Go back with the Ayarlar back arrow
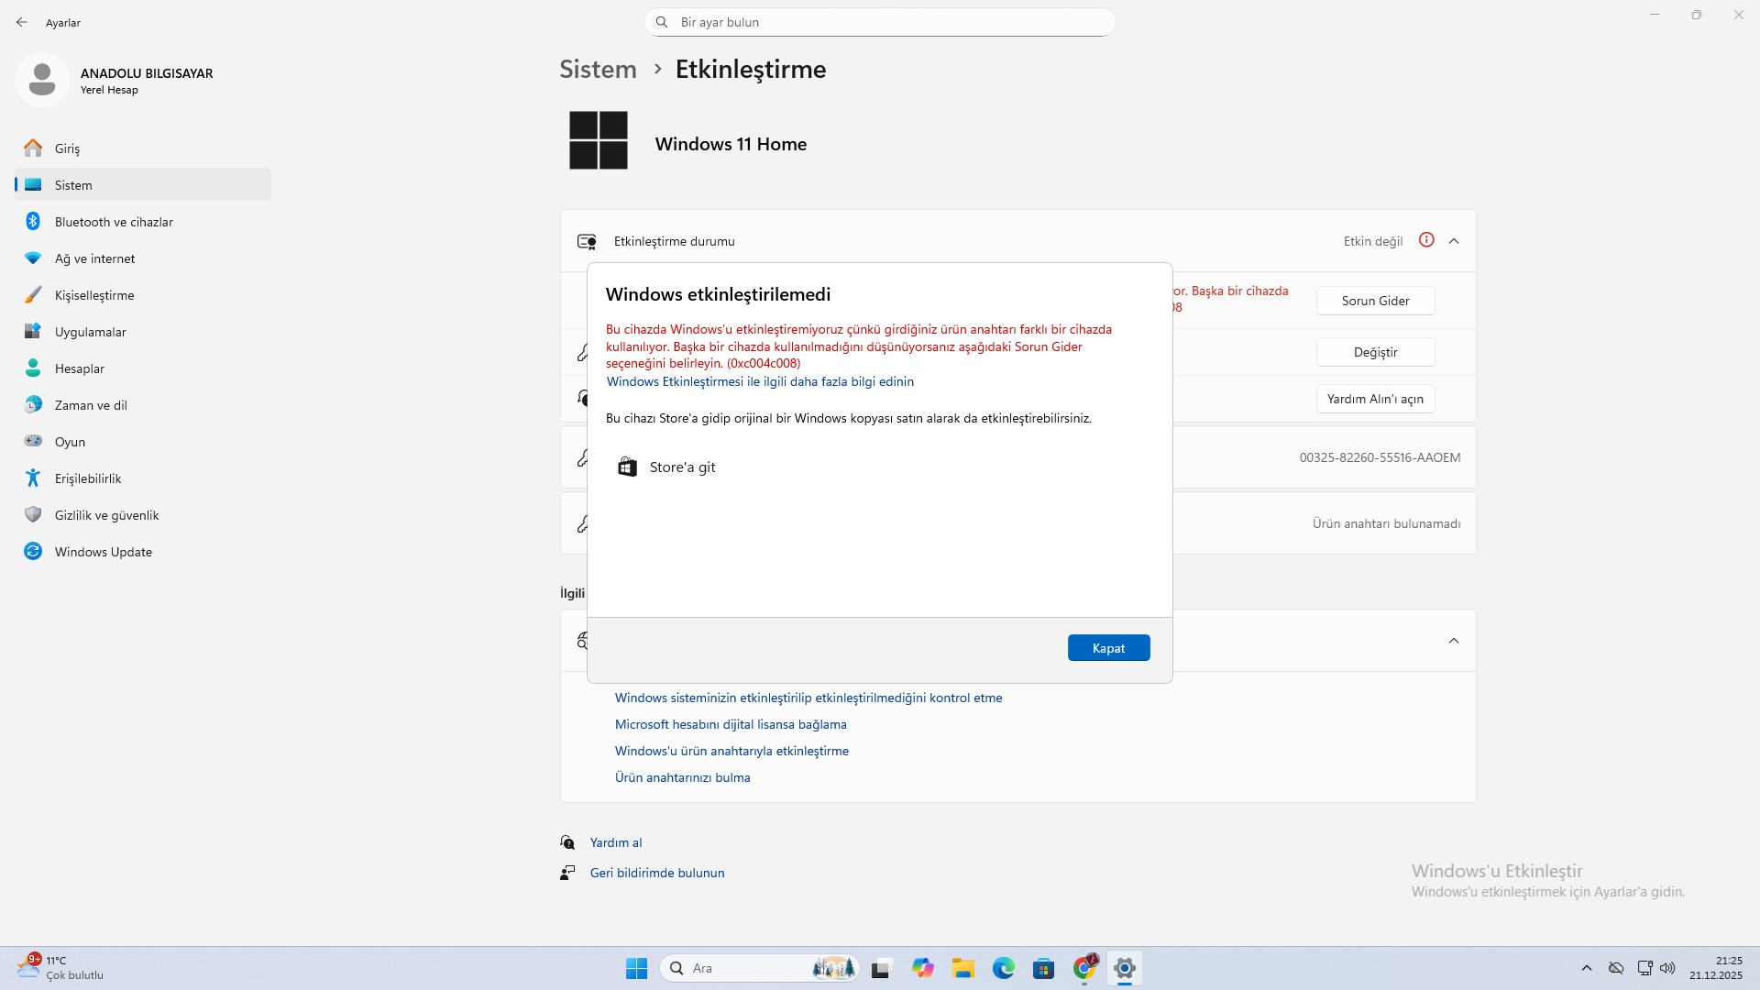This screenshot has width=1760, height=990. (x=22, y=22)
